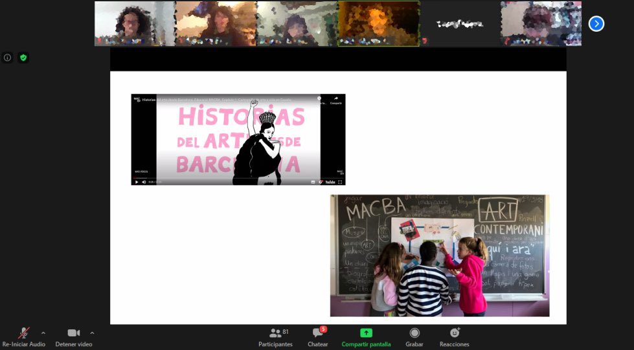Open the Chatear chat panel
The height and width of the screenshot is (350, 634).
[x=318, y=338]
